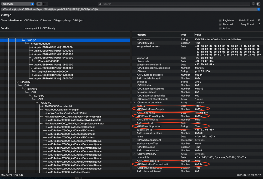This screenshot has height=179, width=263.
Task: Select AMDRadeonX5000_AMDRadeonHWServicesVega row
Action: pyautogui.click(x=65, y=117)
